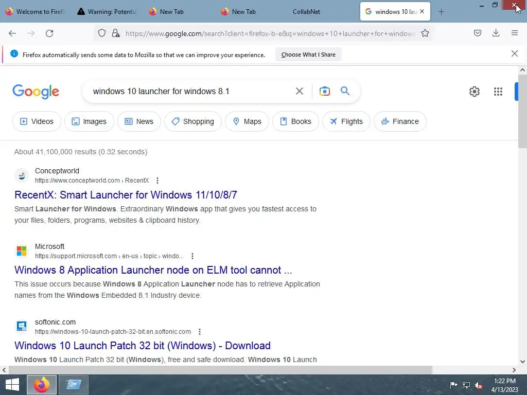Open the Action Center flag icon
527x395 pixels.
tap(453, 385)
